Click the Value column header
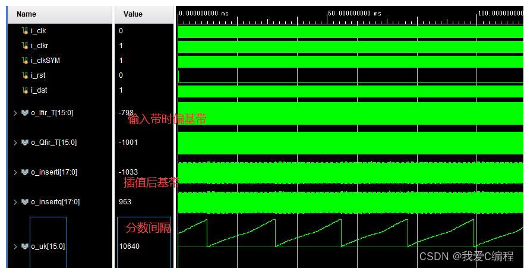The image size is (524, 269). [x=144, y=14]
